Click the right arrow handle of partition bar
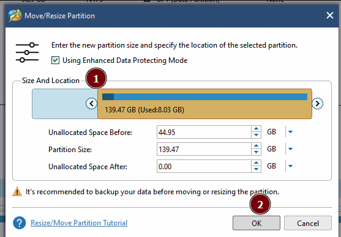This screenshot has width=341, height=237. [x=317, y=103]
